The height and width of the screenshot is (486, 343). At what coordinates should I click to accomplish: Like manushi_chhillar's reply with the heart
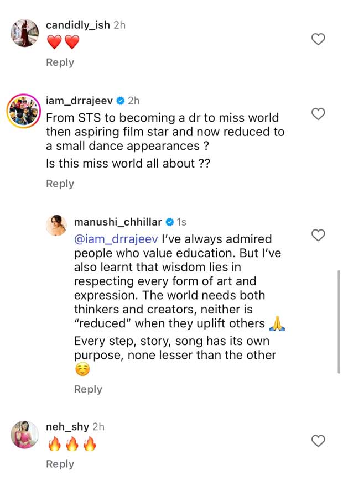pos(318,236)
